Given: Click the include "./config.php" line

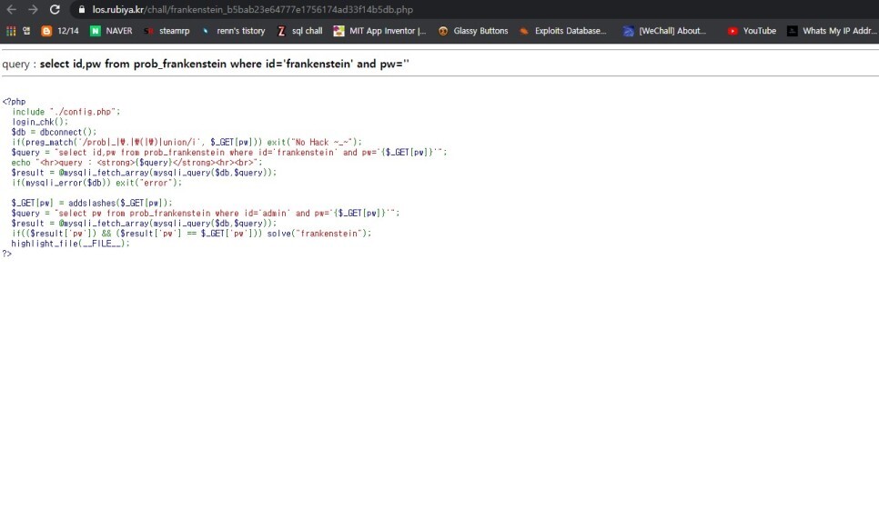Looking at the screenshot, I should (x=66, y=112).
